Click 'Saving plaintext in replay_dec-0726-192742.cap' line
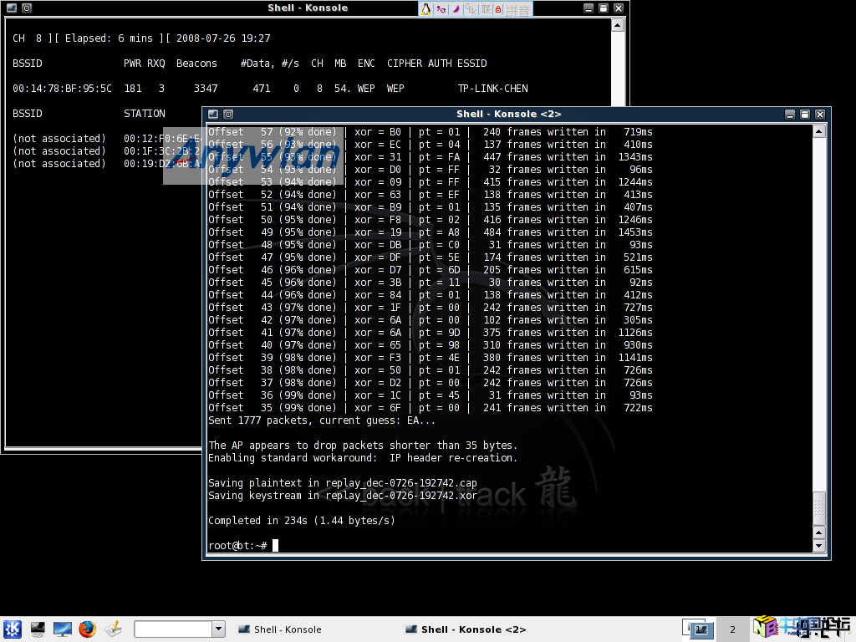 [342, 483]
